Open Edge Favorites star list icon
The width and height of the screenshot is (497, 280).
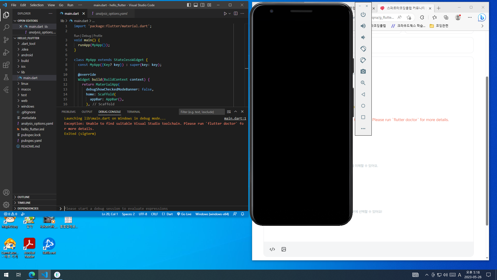click(x=435, y=17)
